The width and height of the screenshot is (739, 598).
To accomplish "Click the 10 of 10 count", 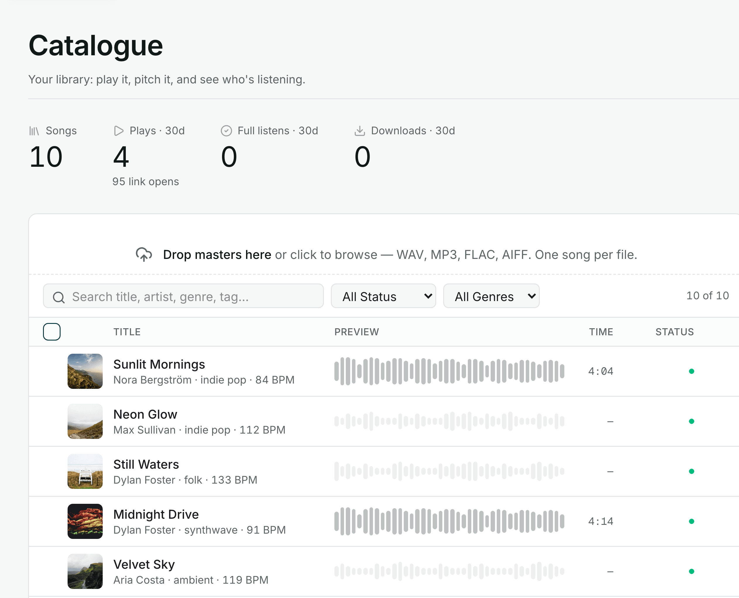I will 708,295.
